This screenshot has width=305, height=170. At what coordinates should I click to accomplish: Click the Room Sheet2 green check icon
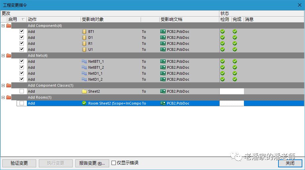point(84,103)
